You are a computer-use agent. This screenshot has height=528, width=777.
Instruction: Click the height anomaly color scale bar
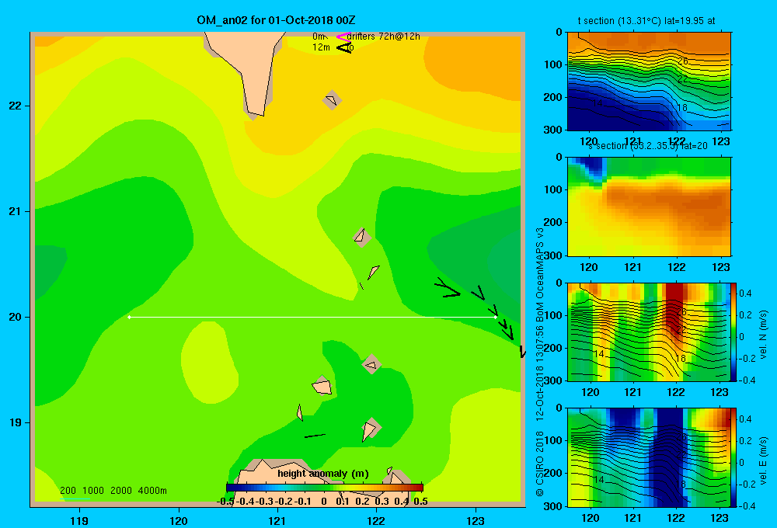point(325,488)
